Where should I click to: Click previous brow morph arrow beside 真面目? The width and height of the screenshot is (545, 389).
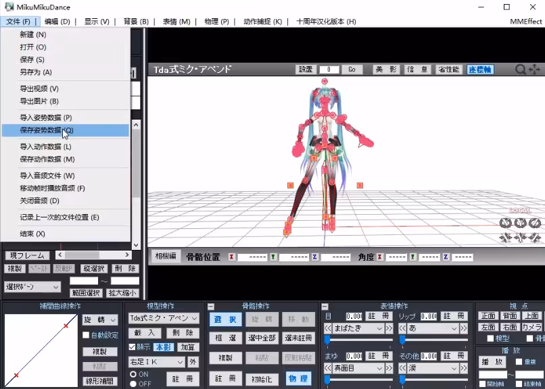[x=328, y=368]
